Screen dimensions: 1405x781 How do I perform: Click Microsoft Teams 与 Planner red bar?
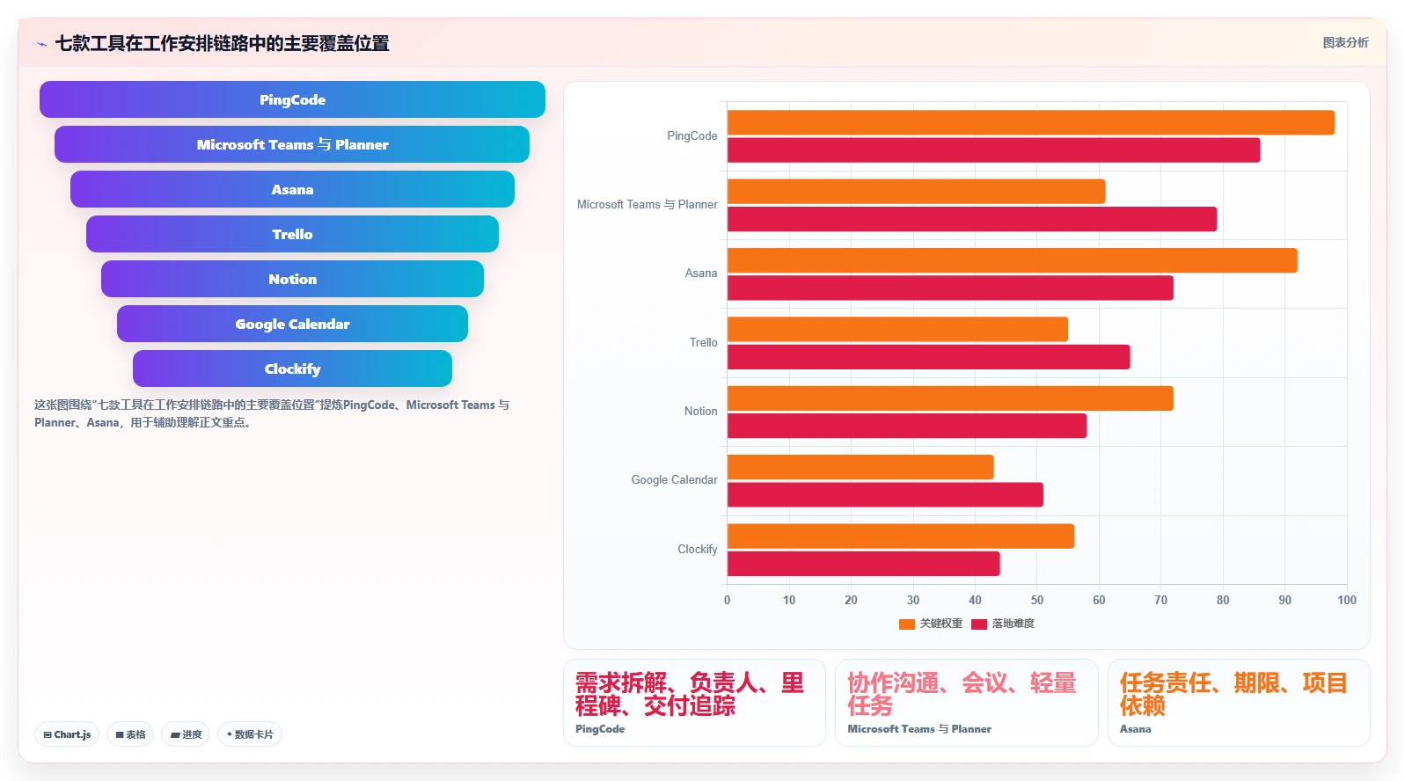[x=972, y=219]
